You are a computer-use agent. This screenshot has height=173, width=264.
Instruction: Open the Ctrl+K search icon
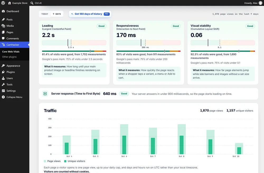click(32, 3)
